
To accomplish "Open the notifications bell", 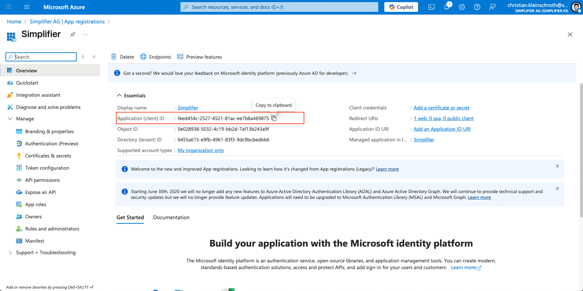I will tap(446, 7).
